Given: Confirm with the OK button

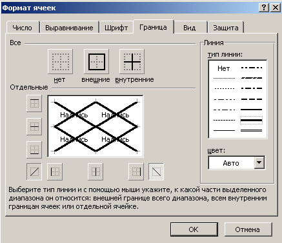Looking at the screenshot, I should 194,229.
